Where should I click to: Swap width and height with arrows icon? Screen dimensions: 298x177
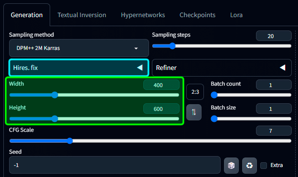click(194, 112)
